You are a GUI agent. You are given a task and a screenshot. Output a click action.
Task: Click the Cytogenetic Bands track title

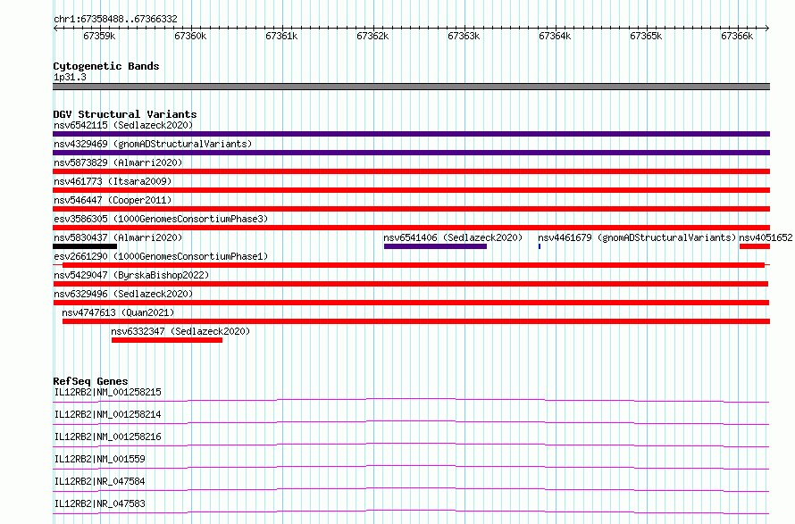pos(106,66)
